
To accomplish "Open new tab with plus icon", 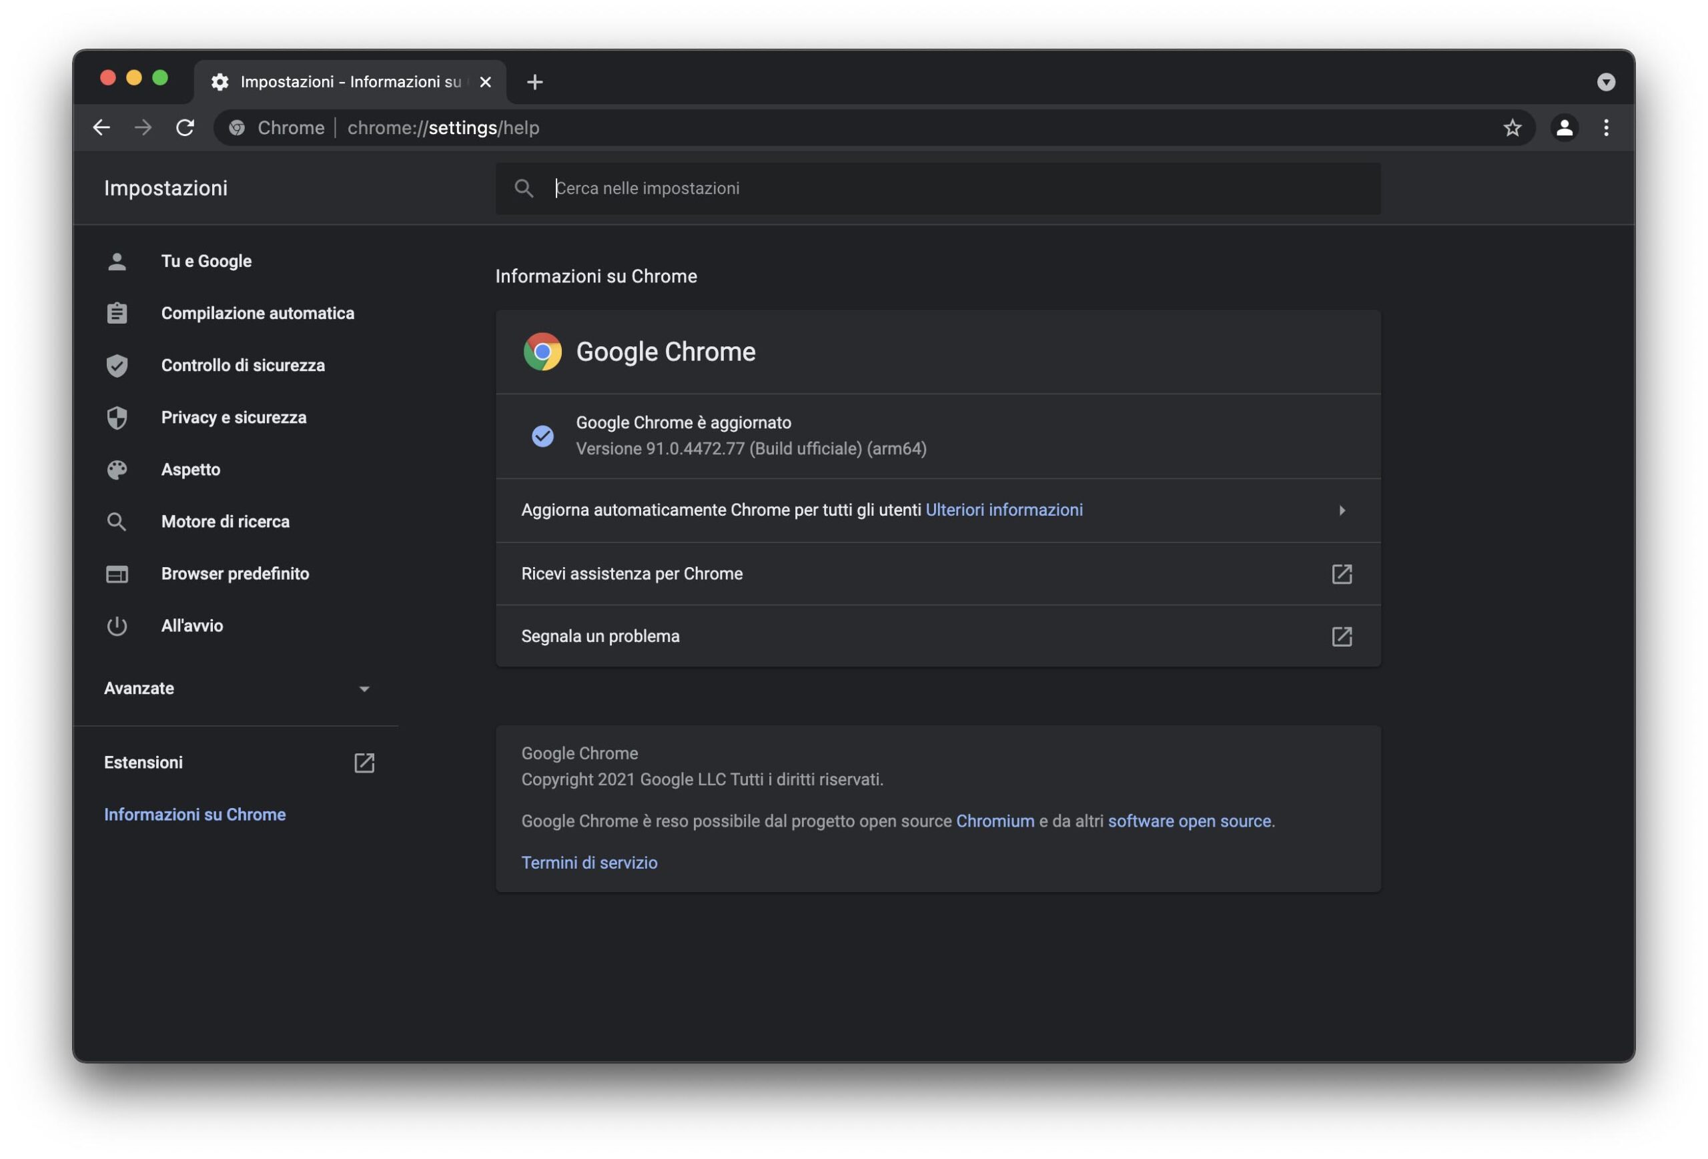I will 534,81.
